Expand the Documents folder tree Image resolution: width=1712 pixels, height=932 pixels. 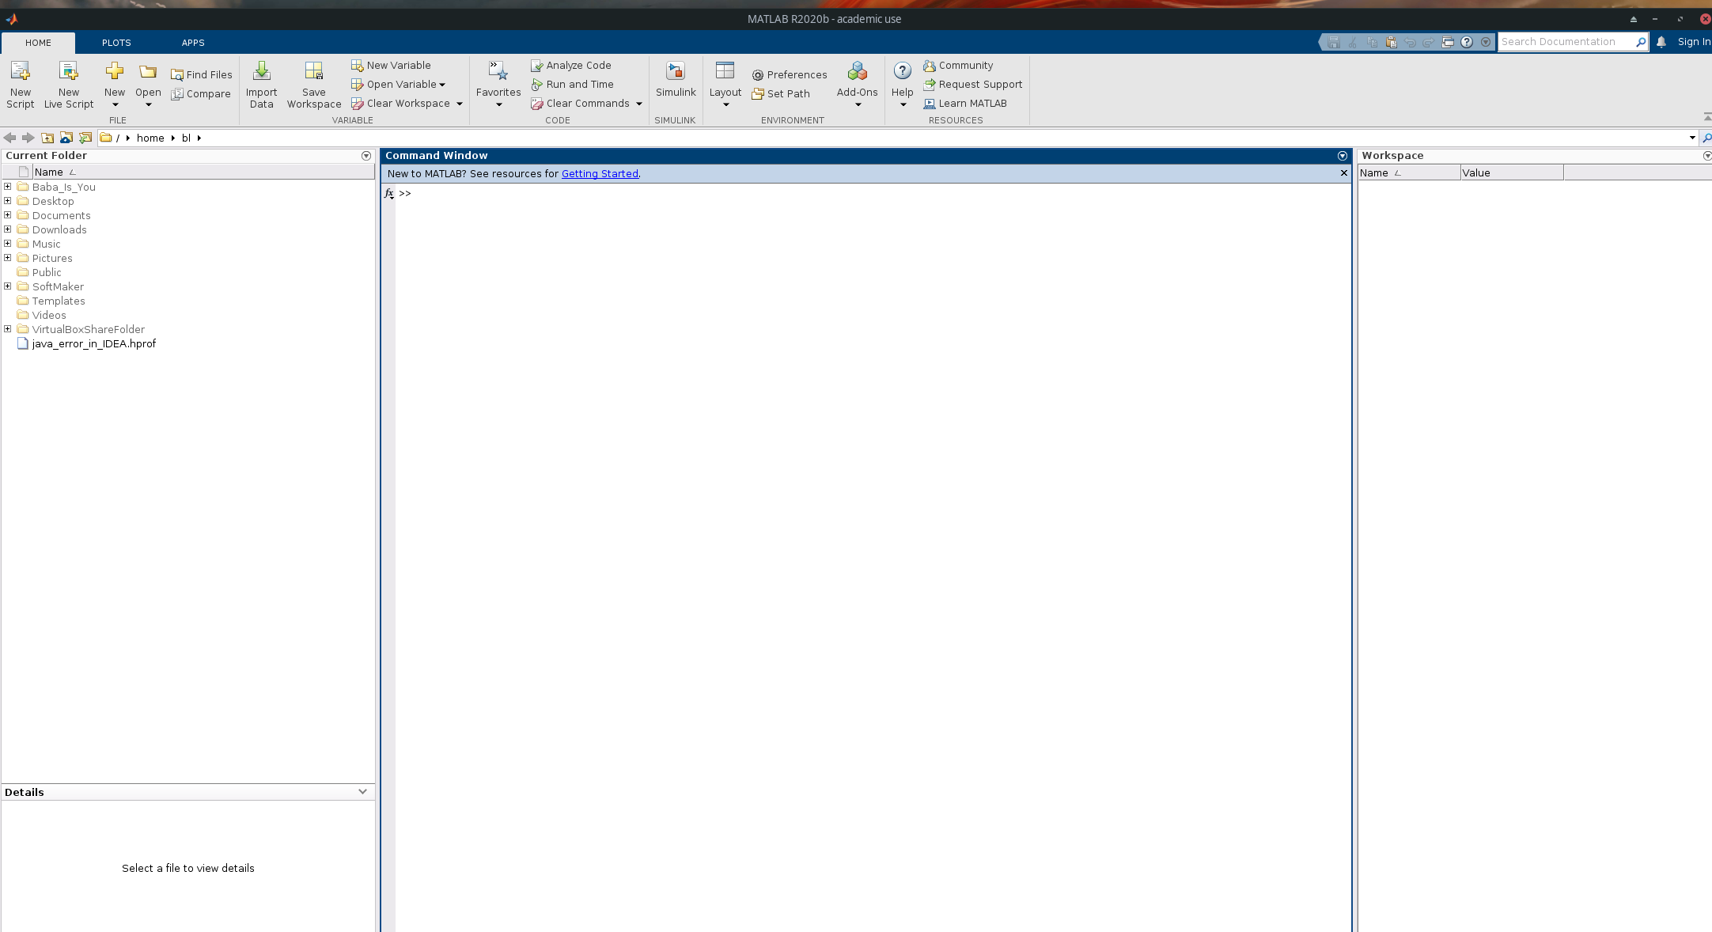(x=8, y=214)
